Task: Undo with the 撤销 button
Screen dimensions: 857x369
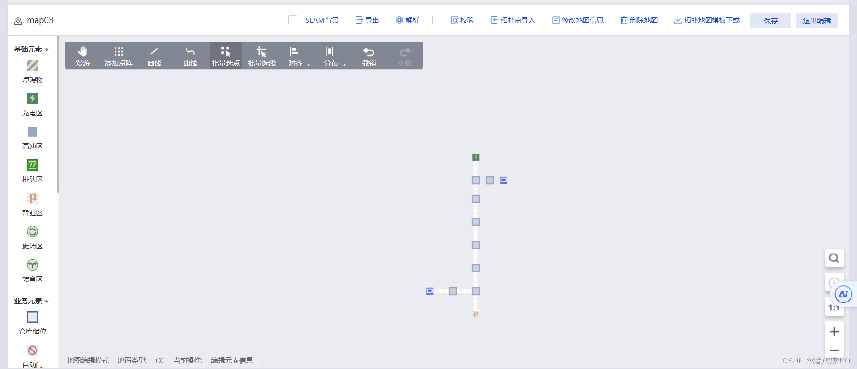Action: coord(369,56)
